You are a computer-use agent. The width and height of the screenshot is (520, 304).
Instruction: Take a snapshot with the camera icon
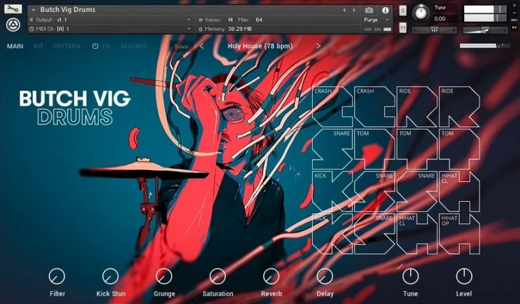pos(369,10)
